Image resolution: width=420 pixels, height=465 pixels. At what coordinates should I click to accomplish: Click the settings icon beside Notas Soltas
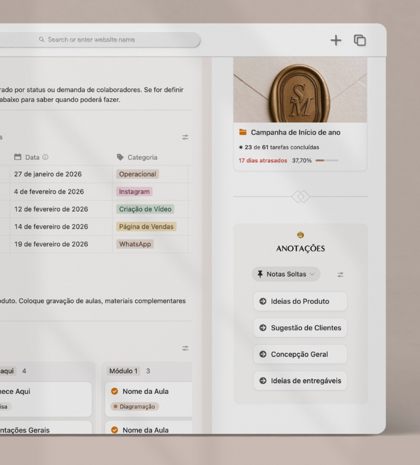[340, 274]
